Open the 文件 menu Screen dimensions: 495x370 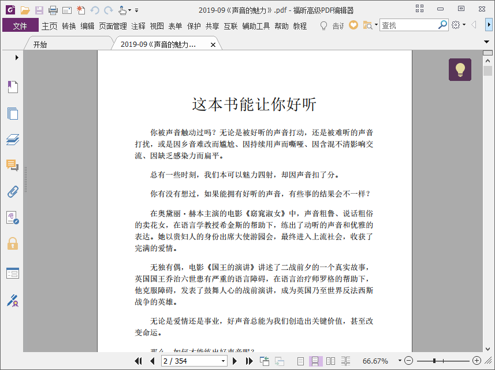(x=20, y=25)
